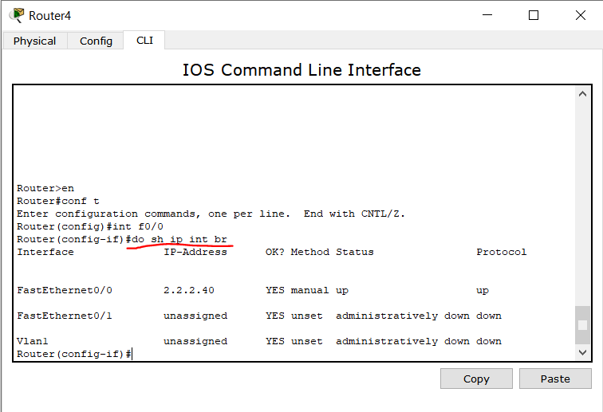This screenshot has width=603, height=412.
Task: Click 'unassigned' address in Vlan1 row
Action: tap(195, 341)
